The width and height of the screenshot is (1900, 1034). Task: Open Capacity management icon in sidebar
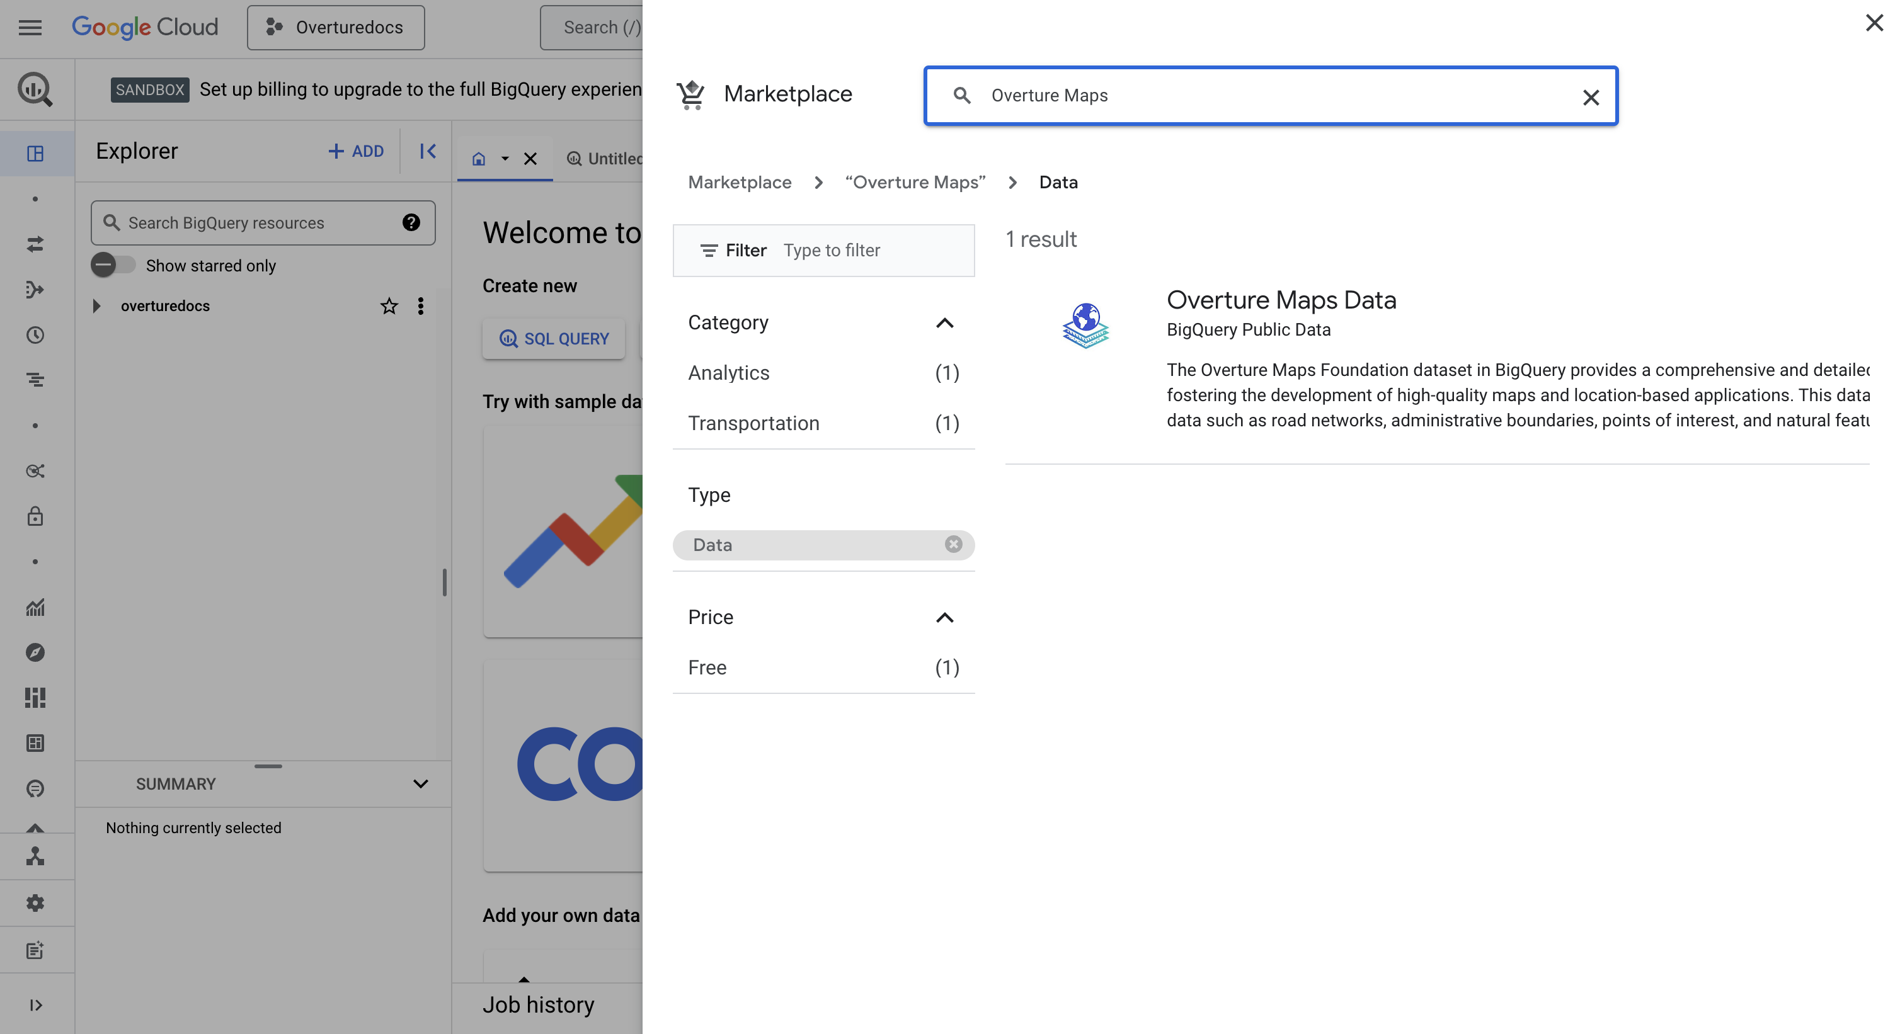(35, 698)
